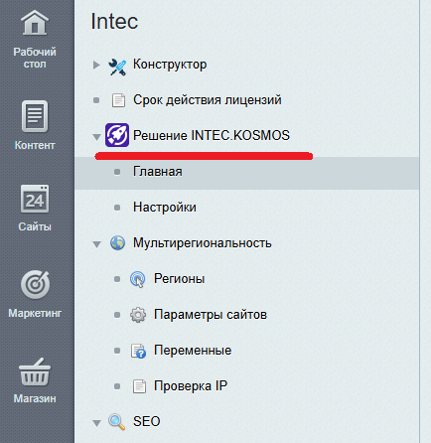The width and height of the screenshot is (431, 443).
Task: Open the Регионы item
Action: [x=179, y=279]
